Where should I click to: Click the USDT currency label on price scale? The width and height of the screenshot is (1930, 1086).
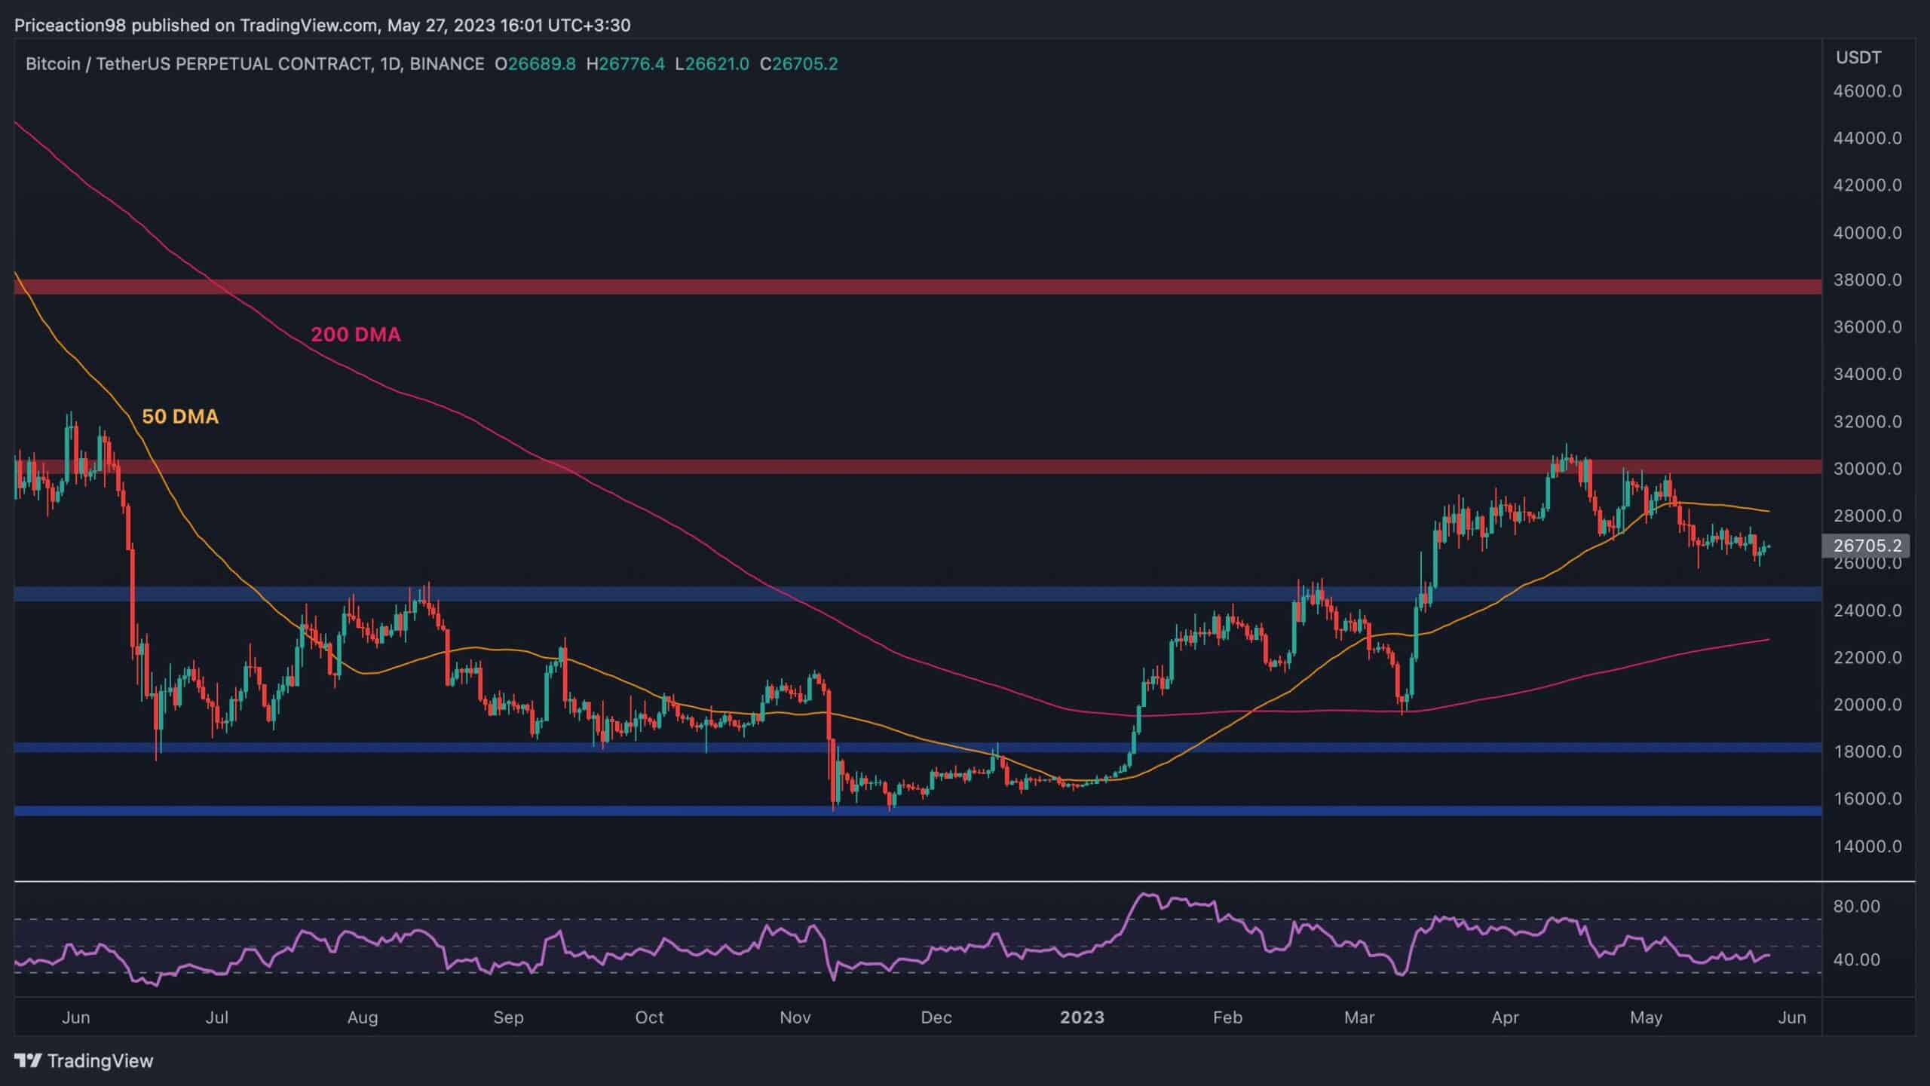1858,58
